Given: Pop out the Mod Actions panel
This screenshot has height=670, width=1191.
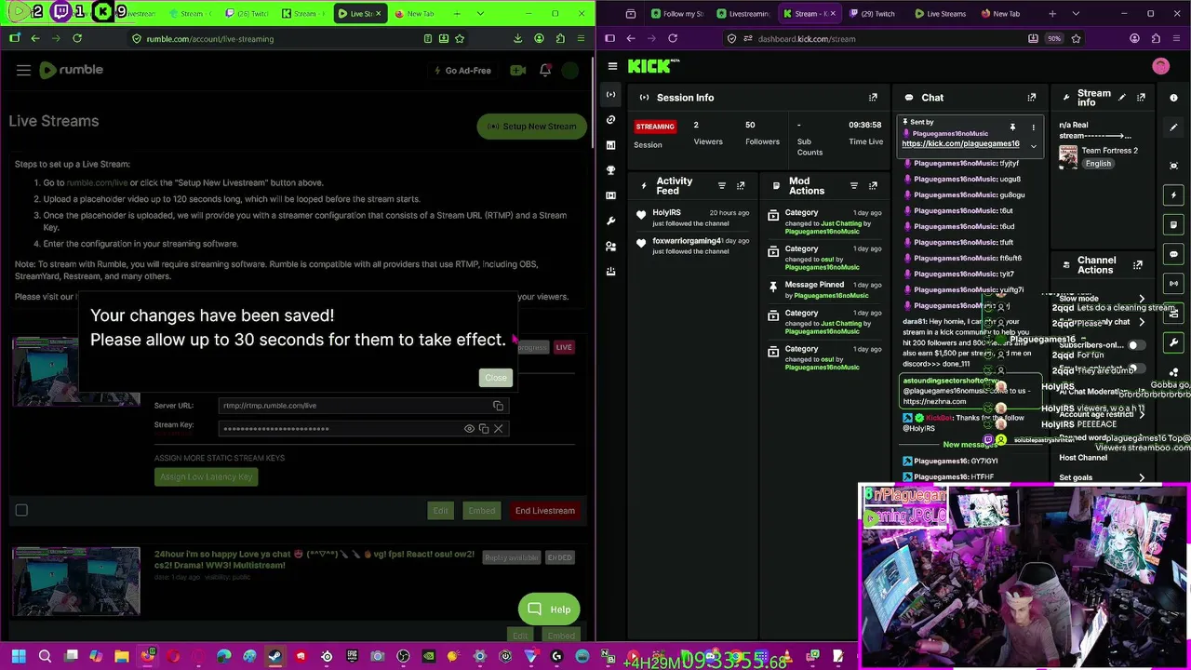Looking at the screenshot, I should 873,186.
